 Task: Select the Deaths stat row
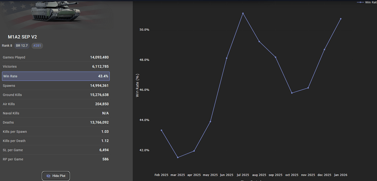pyautogui.click(x=56, y=122)
